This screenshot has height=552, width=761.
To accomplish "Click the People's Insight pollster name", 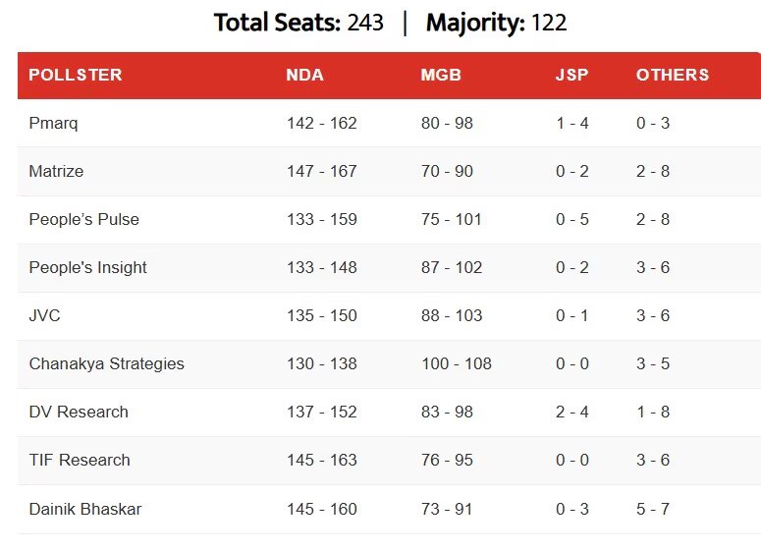I will tap(87, 267).
